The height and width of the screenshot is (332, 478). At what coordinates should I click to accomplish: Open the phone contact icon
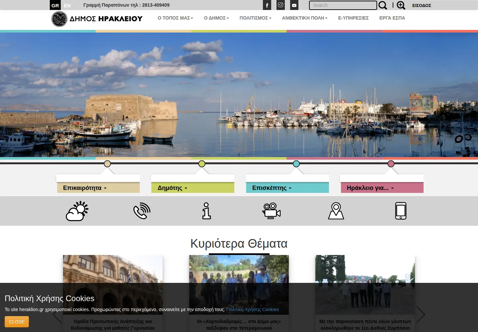click(x=142, y=211)
